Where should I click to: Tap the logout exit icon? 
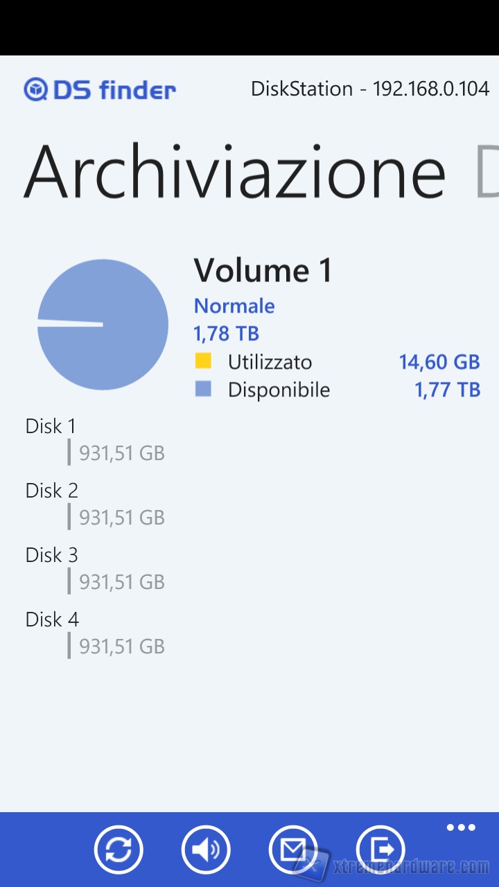tap(380, 850)
